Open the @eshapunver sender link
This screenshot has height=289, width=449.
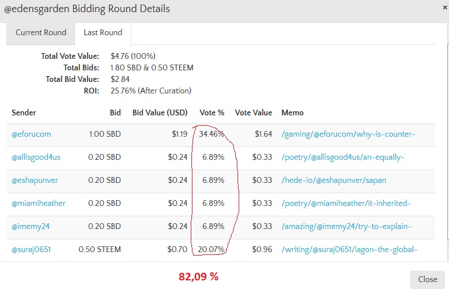pyautogui.click(x=35, y=181)
